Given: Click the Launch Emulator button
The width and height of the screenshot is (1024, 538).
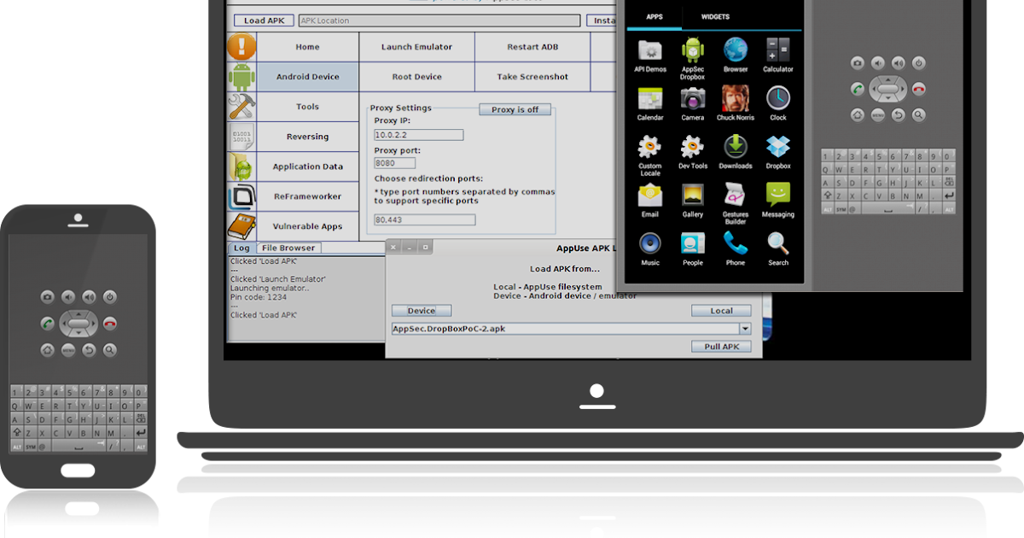Looking at the screenshot, I should 416,47.
